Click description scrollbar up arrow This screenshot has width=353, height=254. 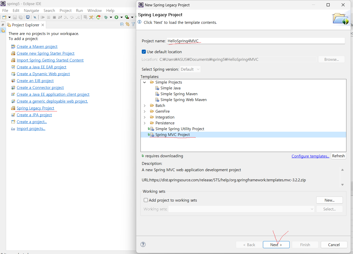[342, 170]
